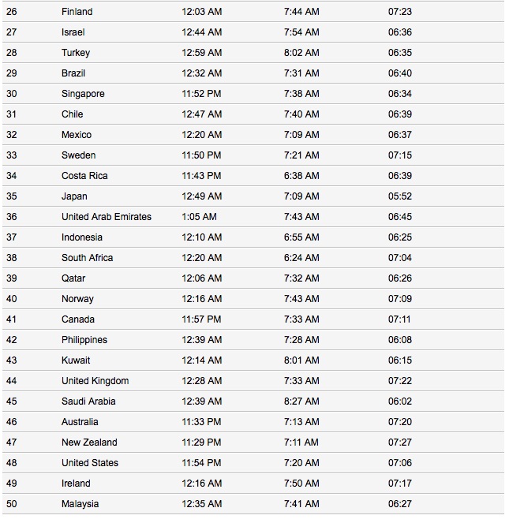Click the Finland country cell

click(77, 12)
